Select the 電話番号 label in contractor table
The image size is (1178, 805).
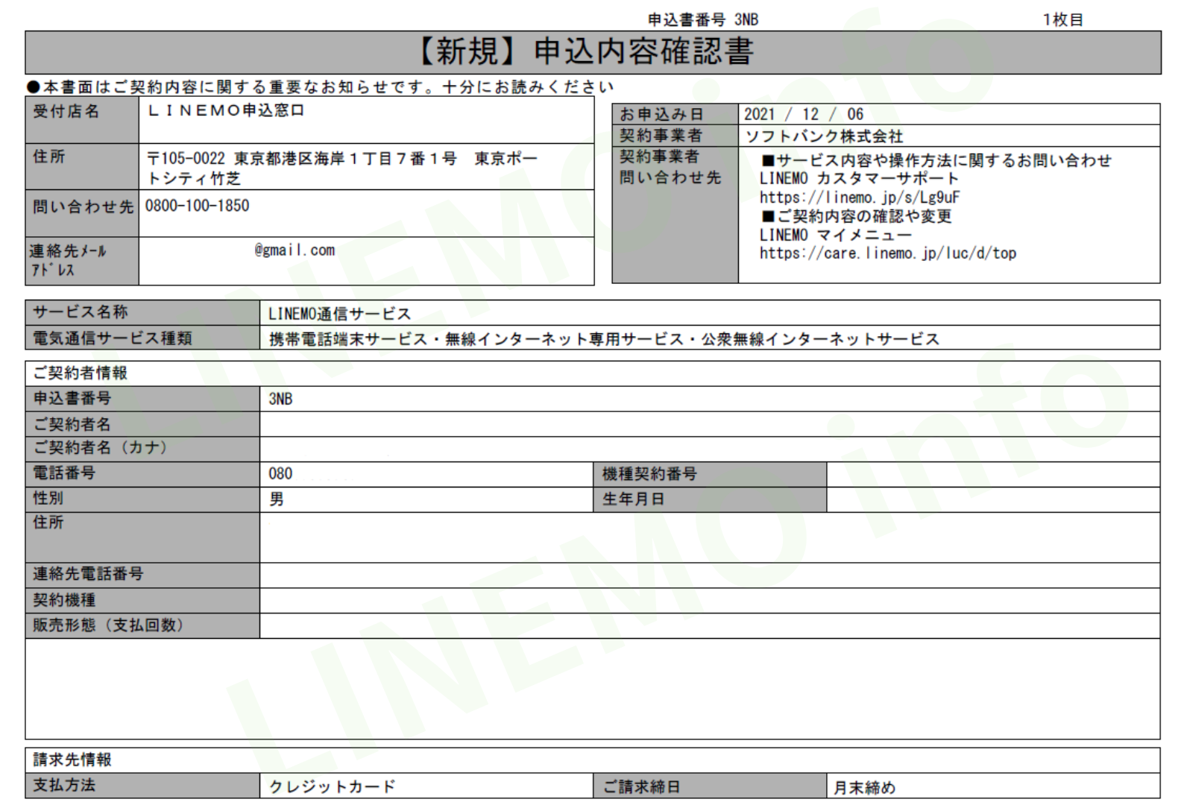[64, 473]
